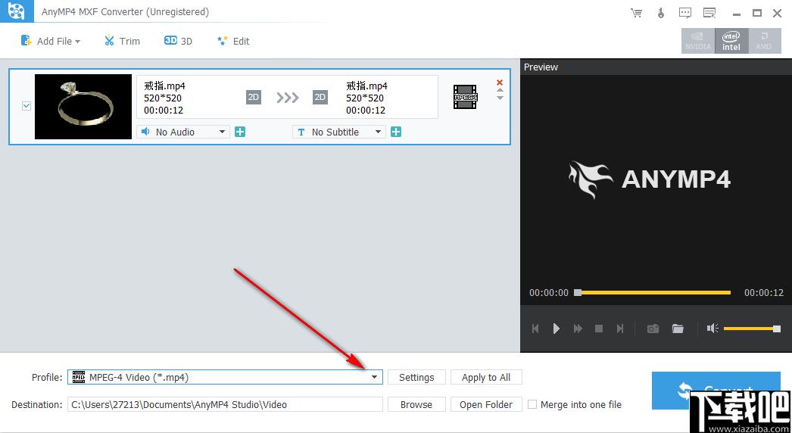Expand the Profile format dropdown
Viewport: 792px width, 433px height.
tap(374, 377)
